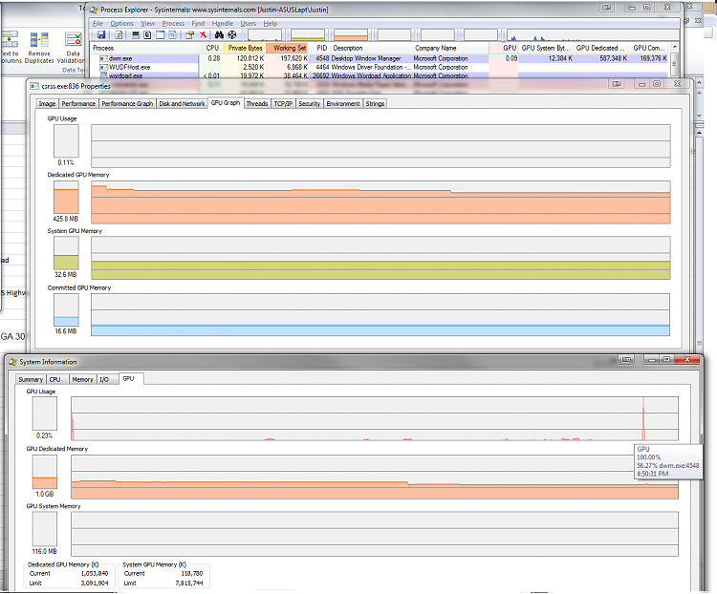The height and width of the screenshot is (594, 717).
Task: Click the green Refresh icon in Process Explorer toolbar
Action: (119, 34)
